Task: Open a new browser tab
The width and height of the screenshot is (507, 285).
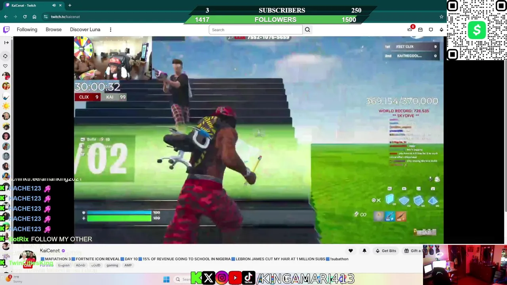Action: pos(70,6)
